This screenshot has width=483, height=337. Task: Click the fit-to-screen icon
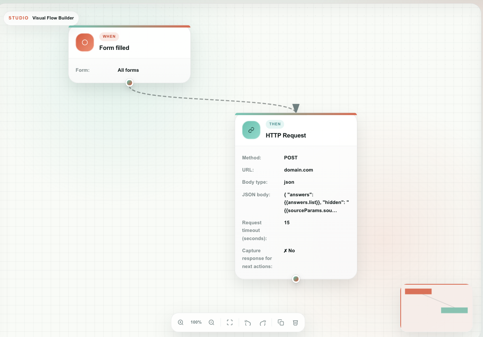pos(230,322)
